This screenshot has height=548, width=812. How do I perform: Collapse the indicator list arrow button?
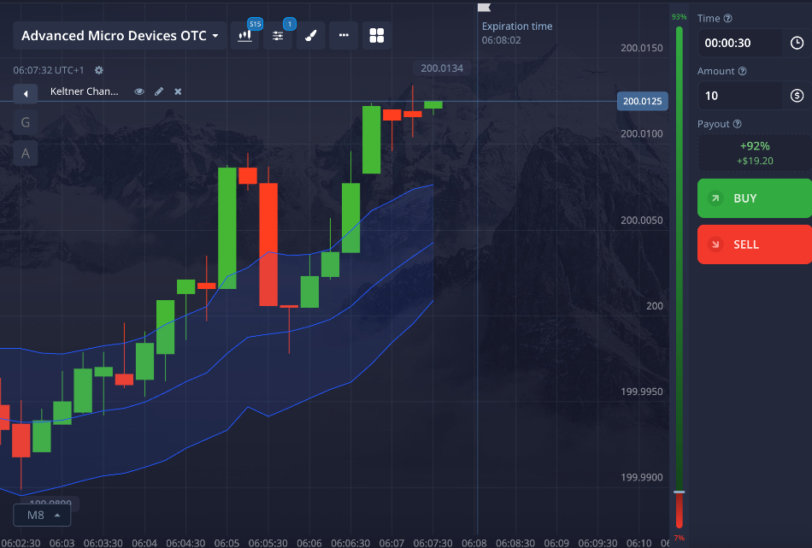coord(26,94)
